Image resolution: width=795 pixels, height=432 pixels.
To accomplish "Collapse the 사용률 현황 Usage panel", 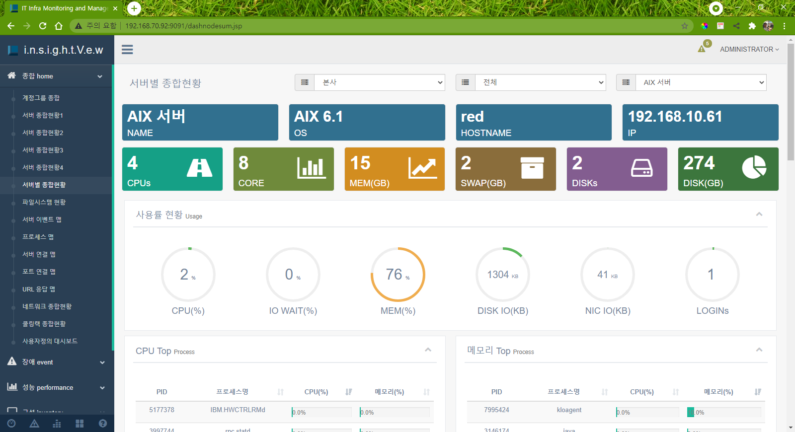I will pyautogui.click(x=759, y=215).
